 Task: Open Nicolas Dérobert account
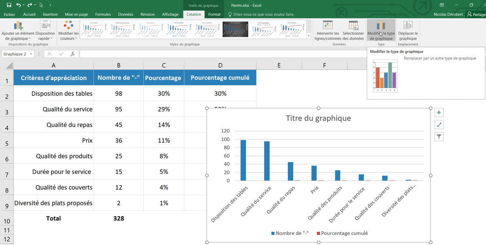pos(448,14)
